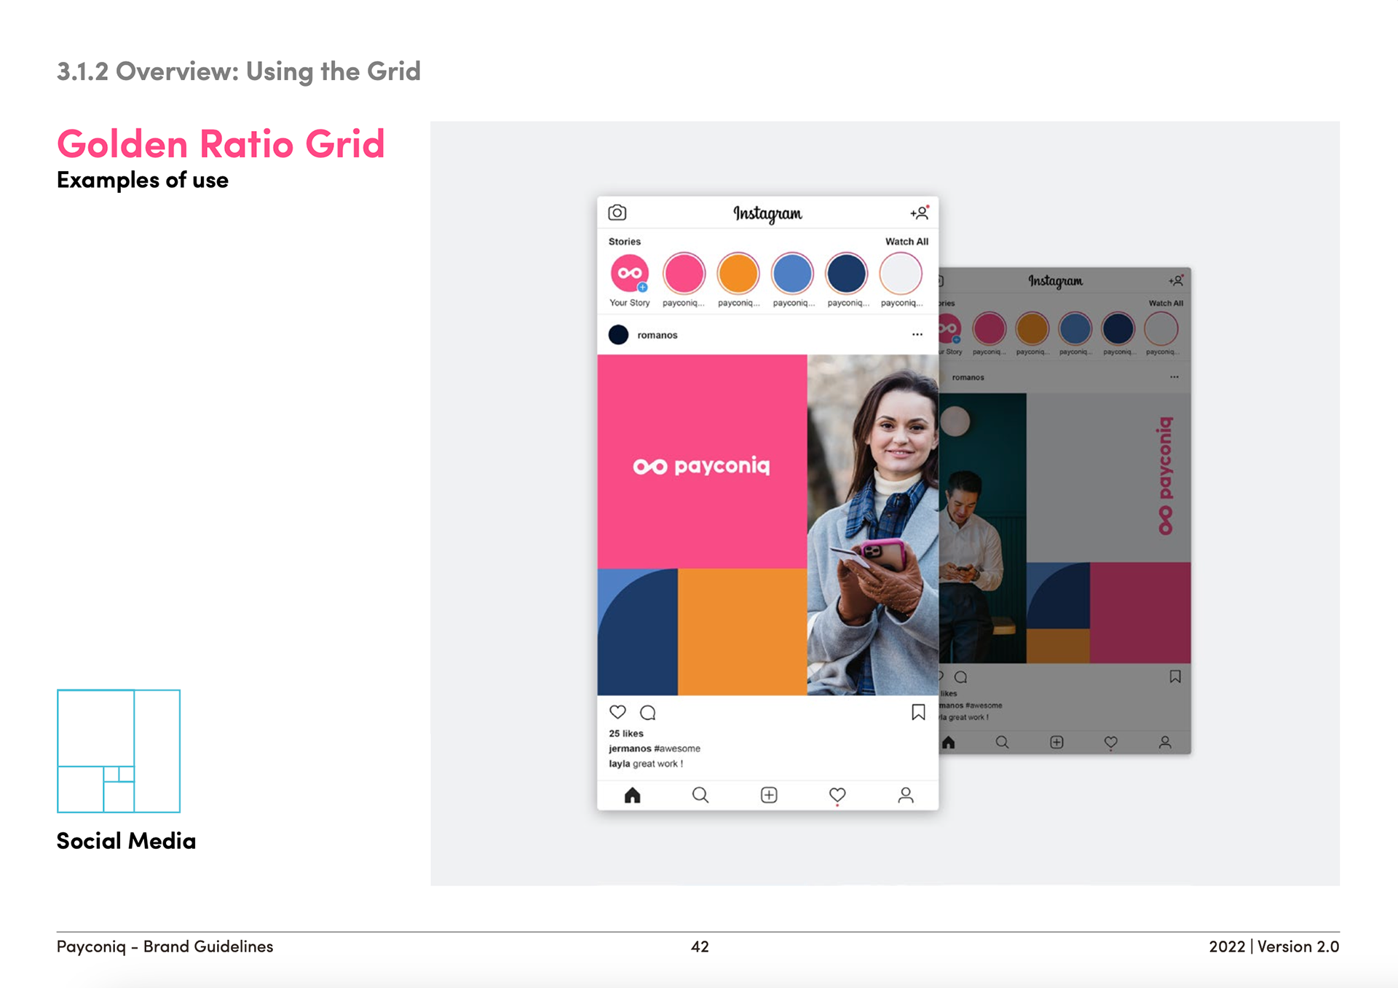Click the romanos username on the post
This screenshot has width=1398, height=988.
(657, 335)
